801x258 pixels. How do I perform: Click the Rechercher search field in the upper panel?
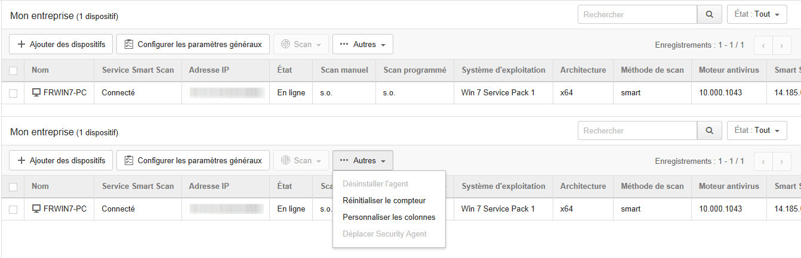[x=637, y=14]
